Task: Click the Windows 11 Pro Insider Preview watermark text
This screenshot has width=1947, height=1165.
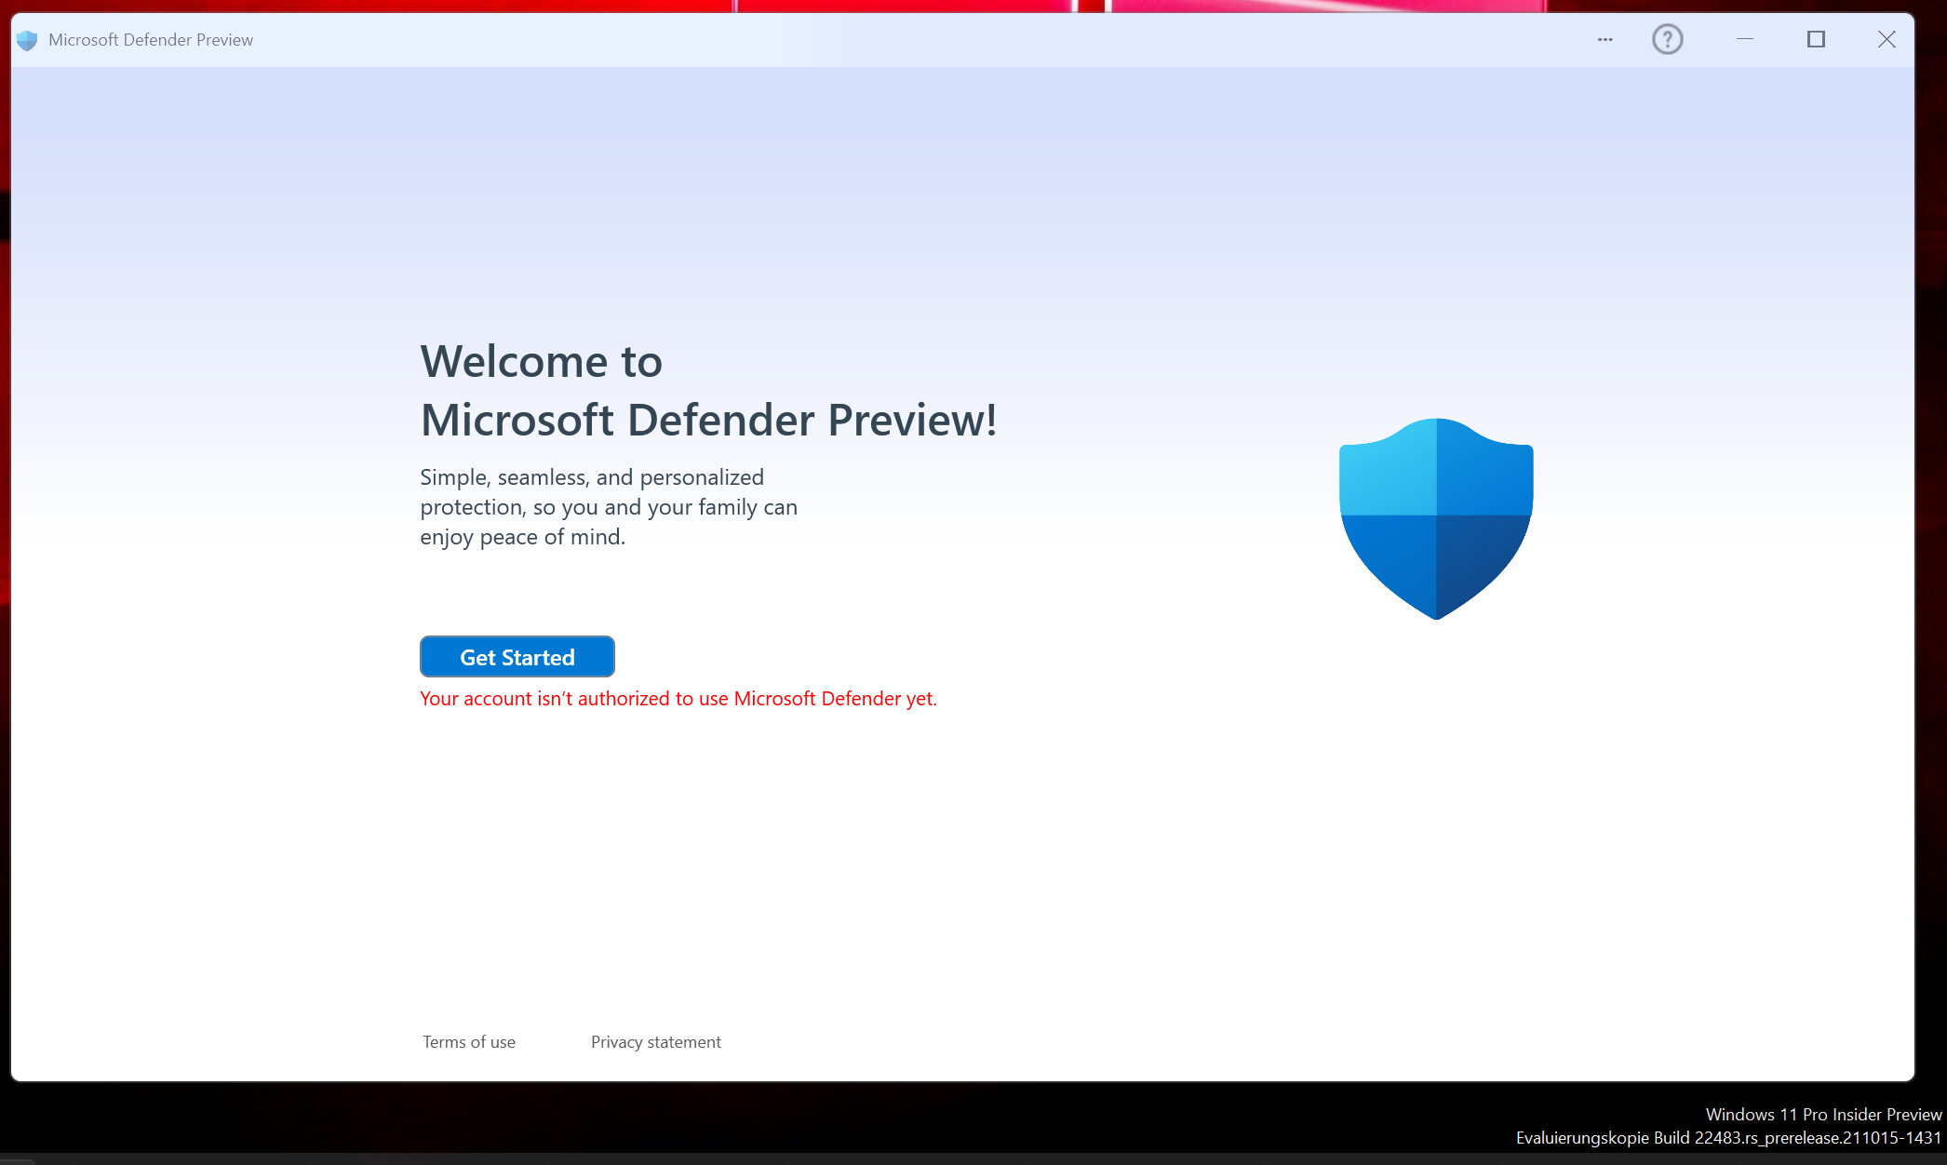Action: pyautogui.click(x=1823, y=1114)
